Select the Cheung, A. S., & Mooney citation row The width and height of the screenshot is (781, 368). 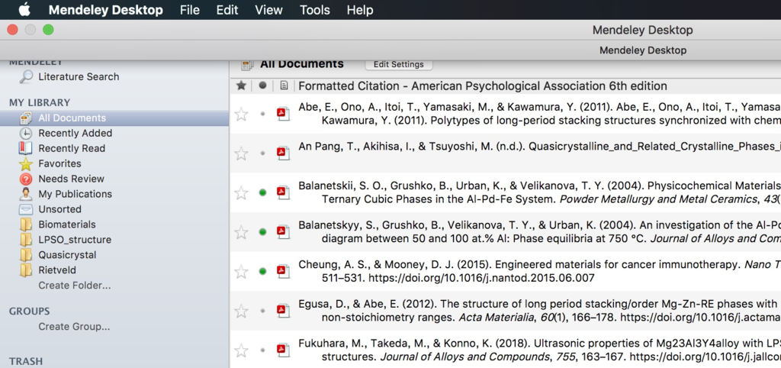pyautogui.click(x=506, y=271)
